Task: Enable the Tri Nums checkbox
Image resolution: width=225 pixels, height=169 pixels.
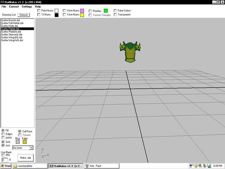Action: click(x=39, y=15)
